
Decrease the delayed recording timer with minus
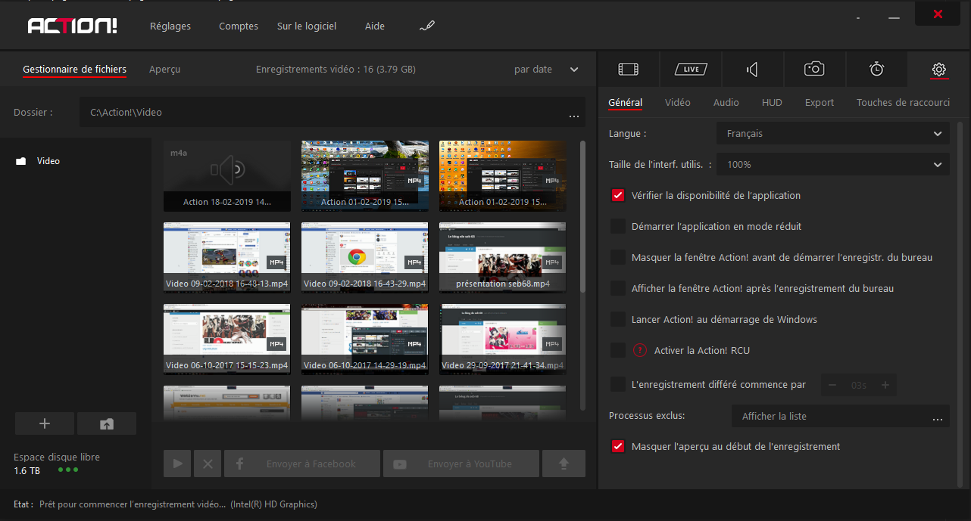[x=833, y=385]
